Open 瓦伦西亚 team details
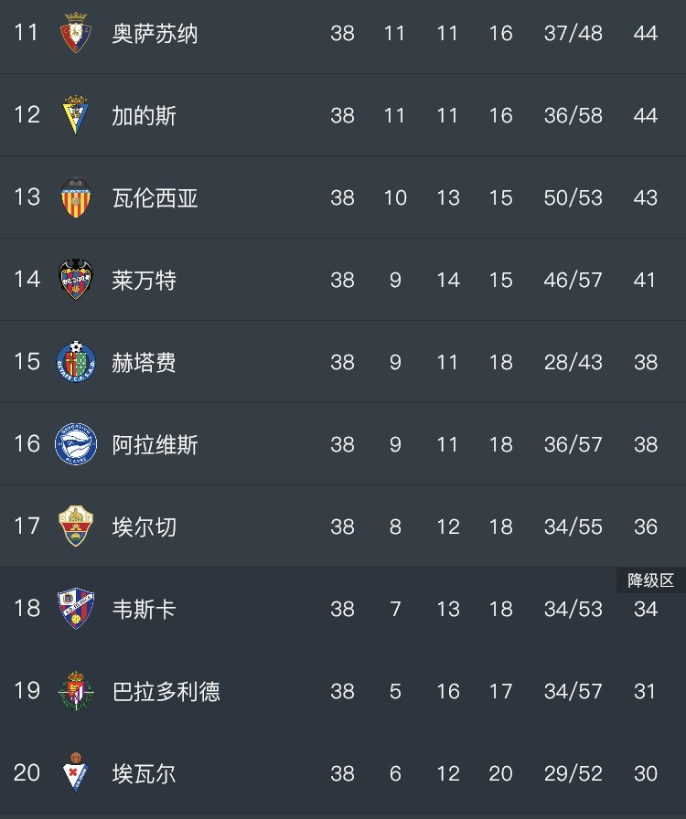This screenshot has width=686, height=819. pos(155,198)
